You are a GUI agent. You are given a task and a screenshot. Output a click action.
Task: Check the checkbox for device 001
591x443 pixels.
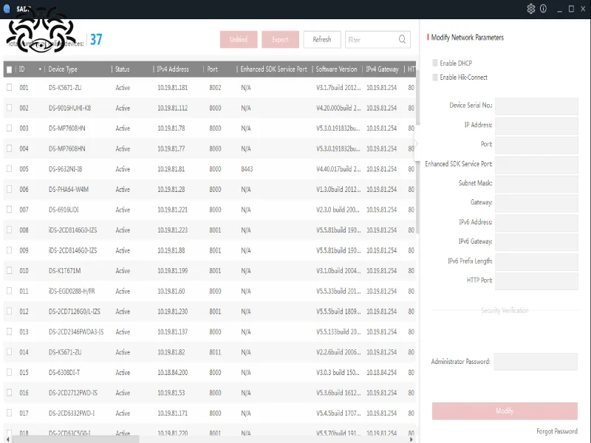pyautogui.click(x=9, y=86)
